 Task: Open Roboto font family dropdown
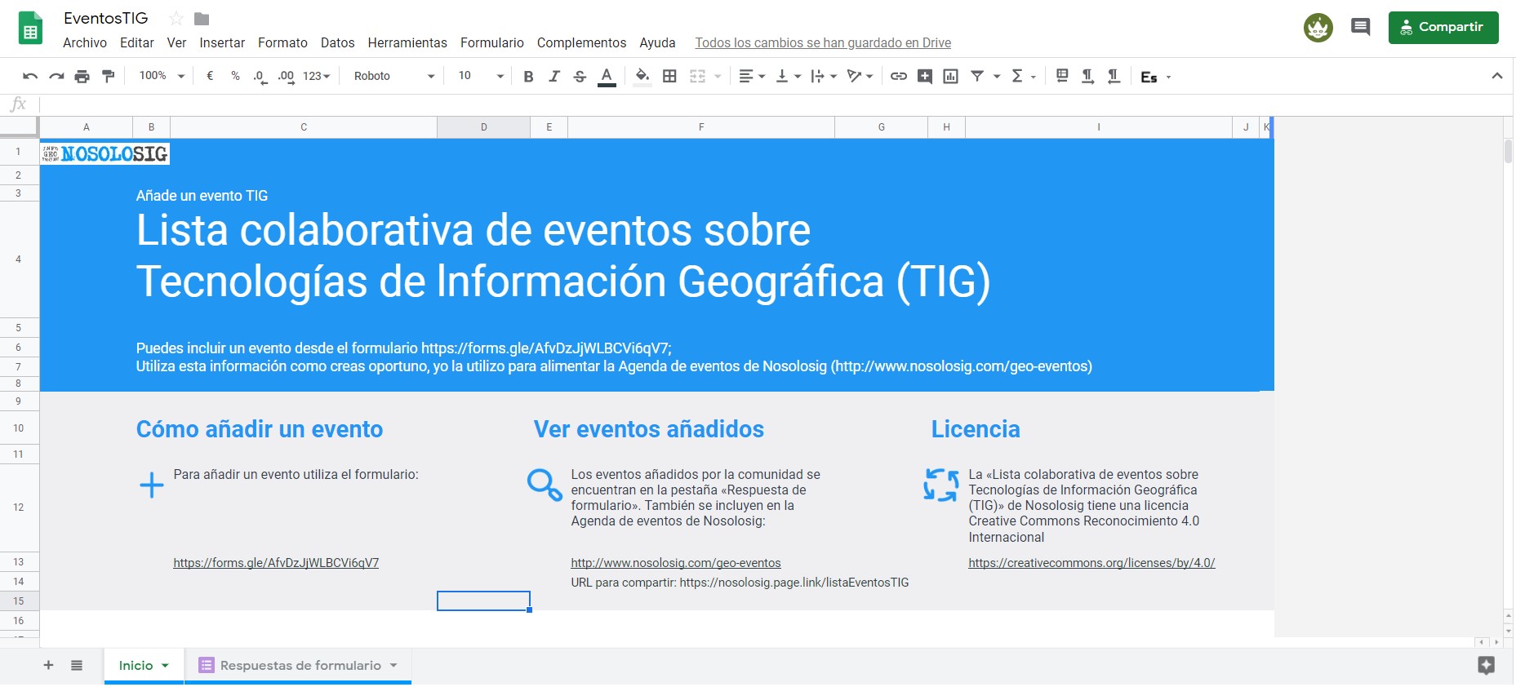pyautogui.click(x=394, y=76)
